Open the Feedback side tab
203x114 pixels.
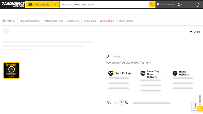[199, 99]
